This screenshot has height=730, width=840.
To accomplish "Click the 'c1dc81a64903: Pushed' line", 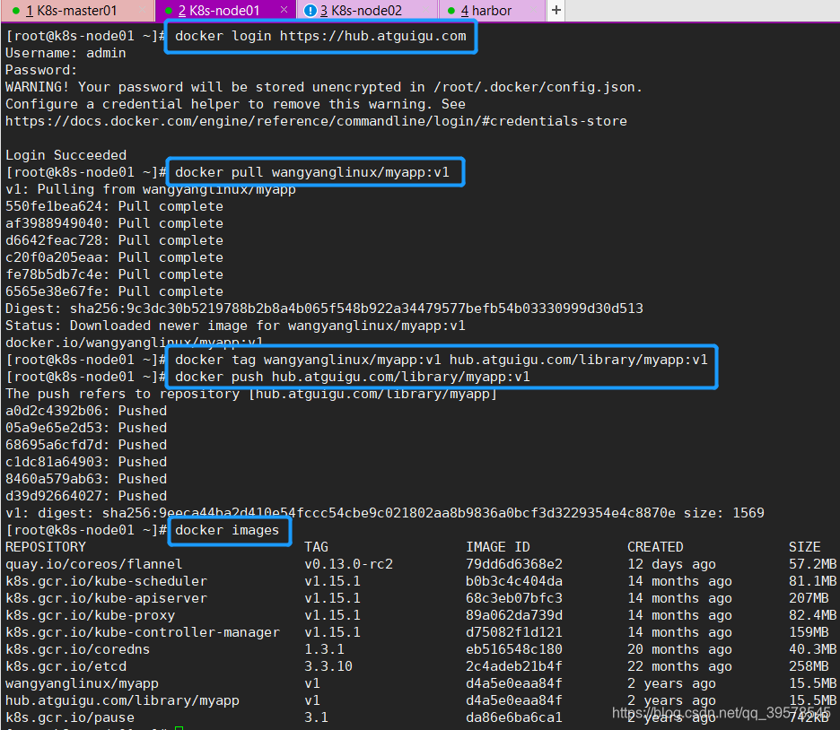I will (x=86, y=462).
